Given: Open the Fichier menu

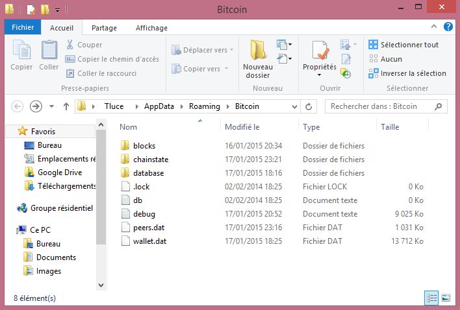Looking at the screenshot, I should [23, 28].
